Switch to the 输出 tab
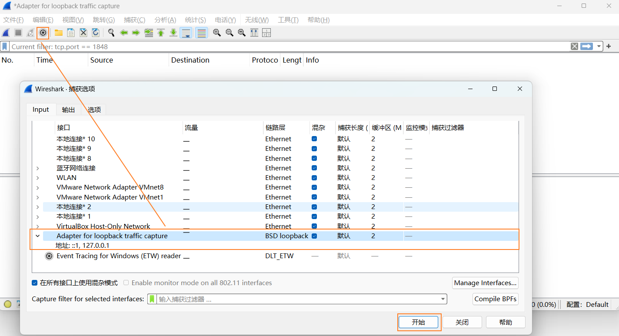 [x=68, y=110]
